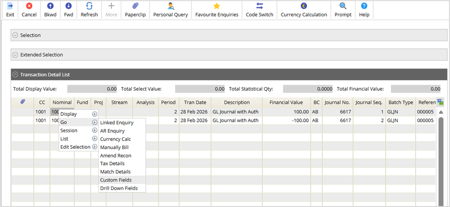Click the Fund column header
450x207 pixels.
pos(83,102)
